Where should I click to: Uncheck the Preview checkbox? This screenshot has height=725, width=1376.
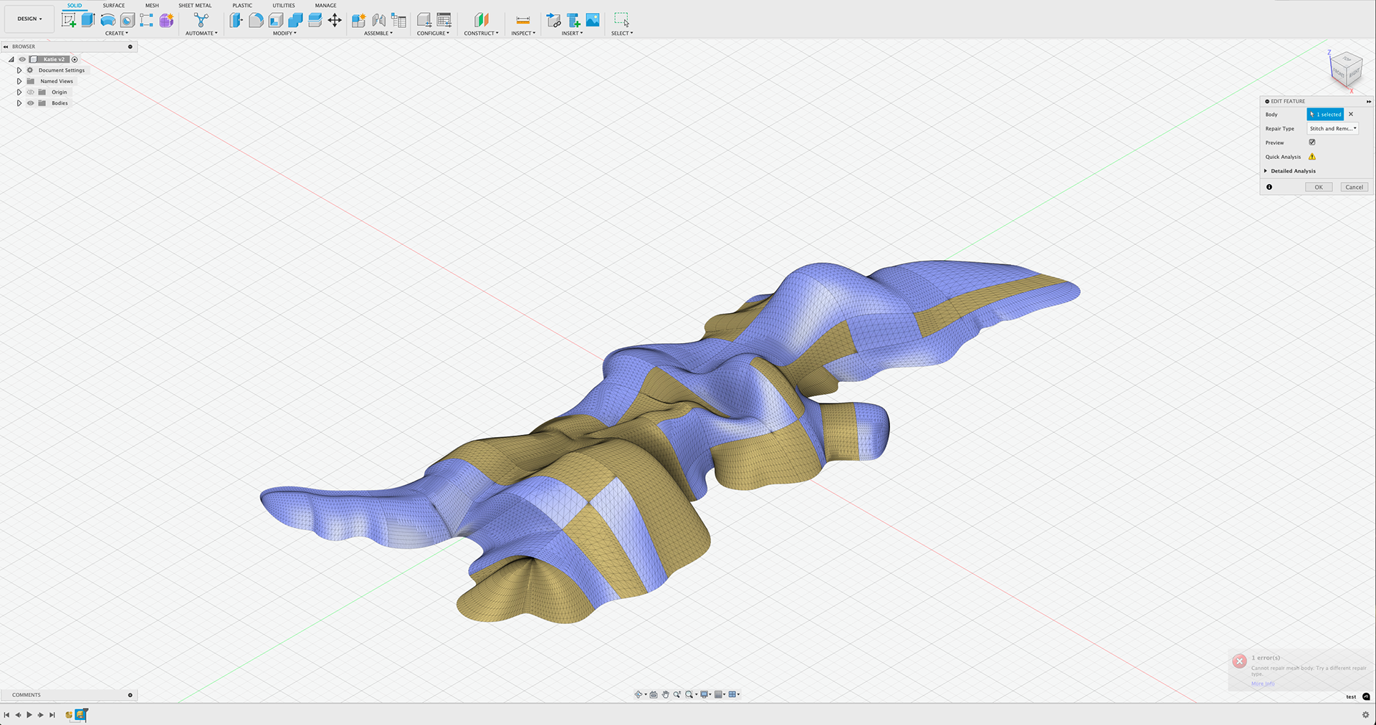click(x=1312, y=142)
